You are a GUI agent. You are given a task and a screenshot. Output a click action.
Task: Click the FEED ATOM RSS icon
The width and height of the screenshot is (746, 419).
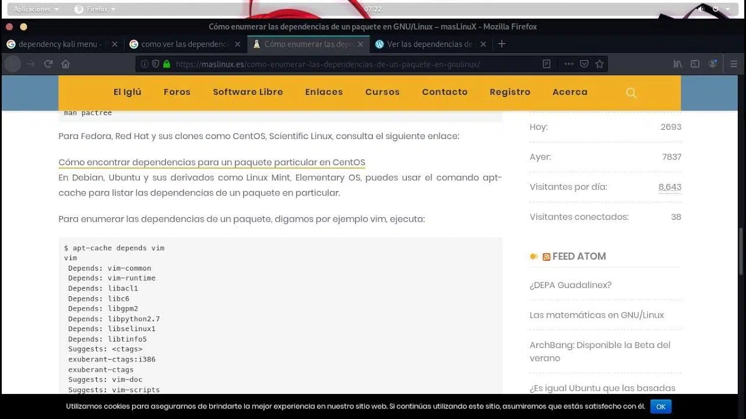(x=546, y=257)
